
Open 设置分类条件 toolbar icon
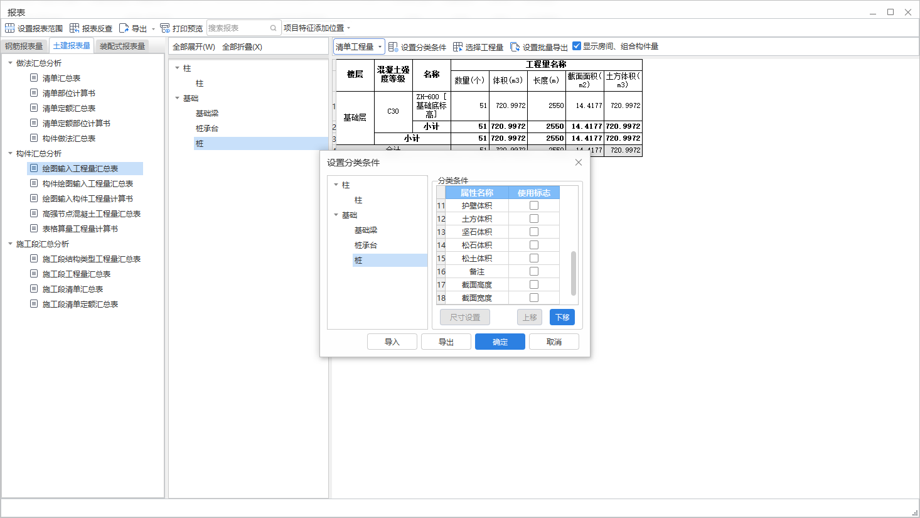click(x=393, y=47)
